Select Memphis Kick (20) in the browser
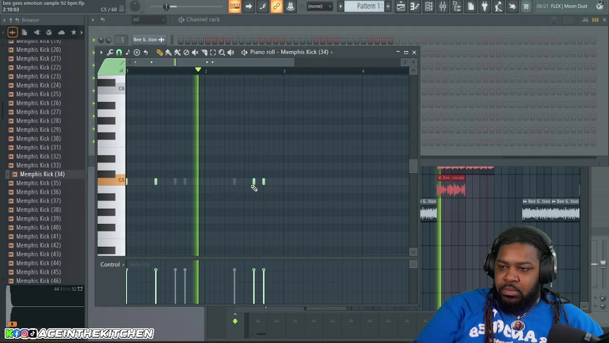 (x=38, y=50)
